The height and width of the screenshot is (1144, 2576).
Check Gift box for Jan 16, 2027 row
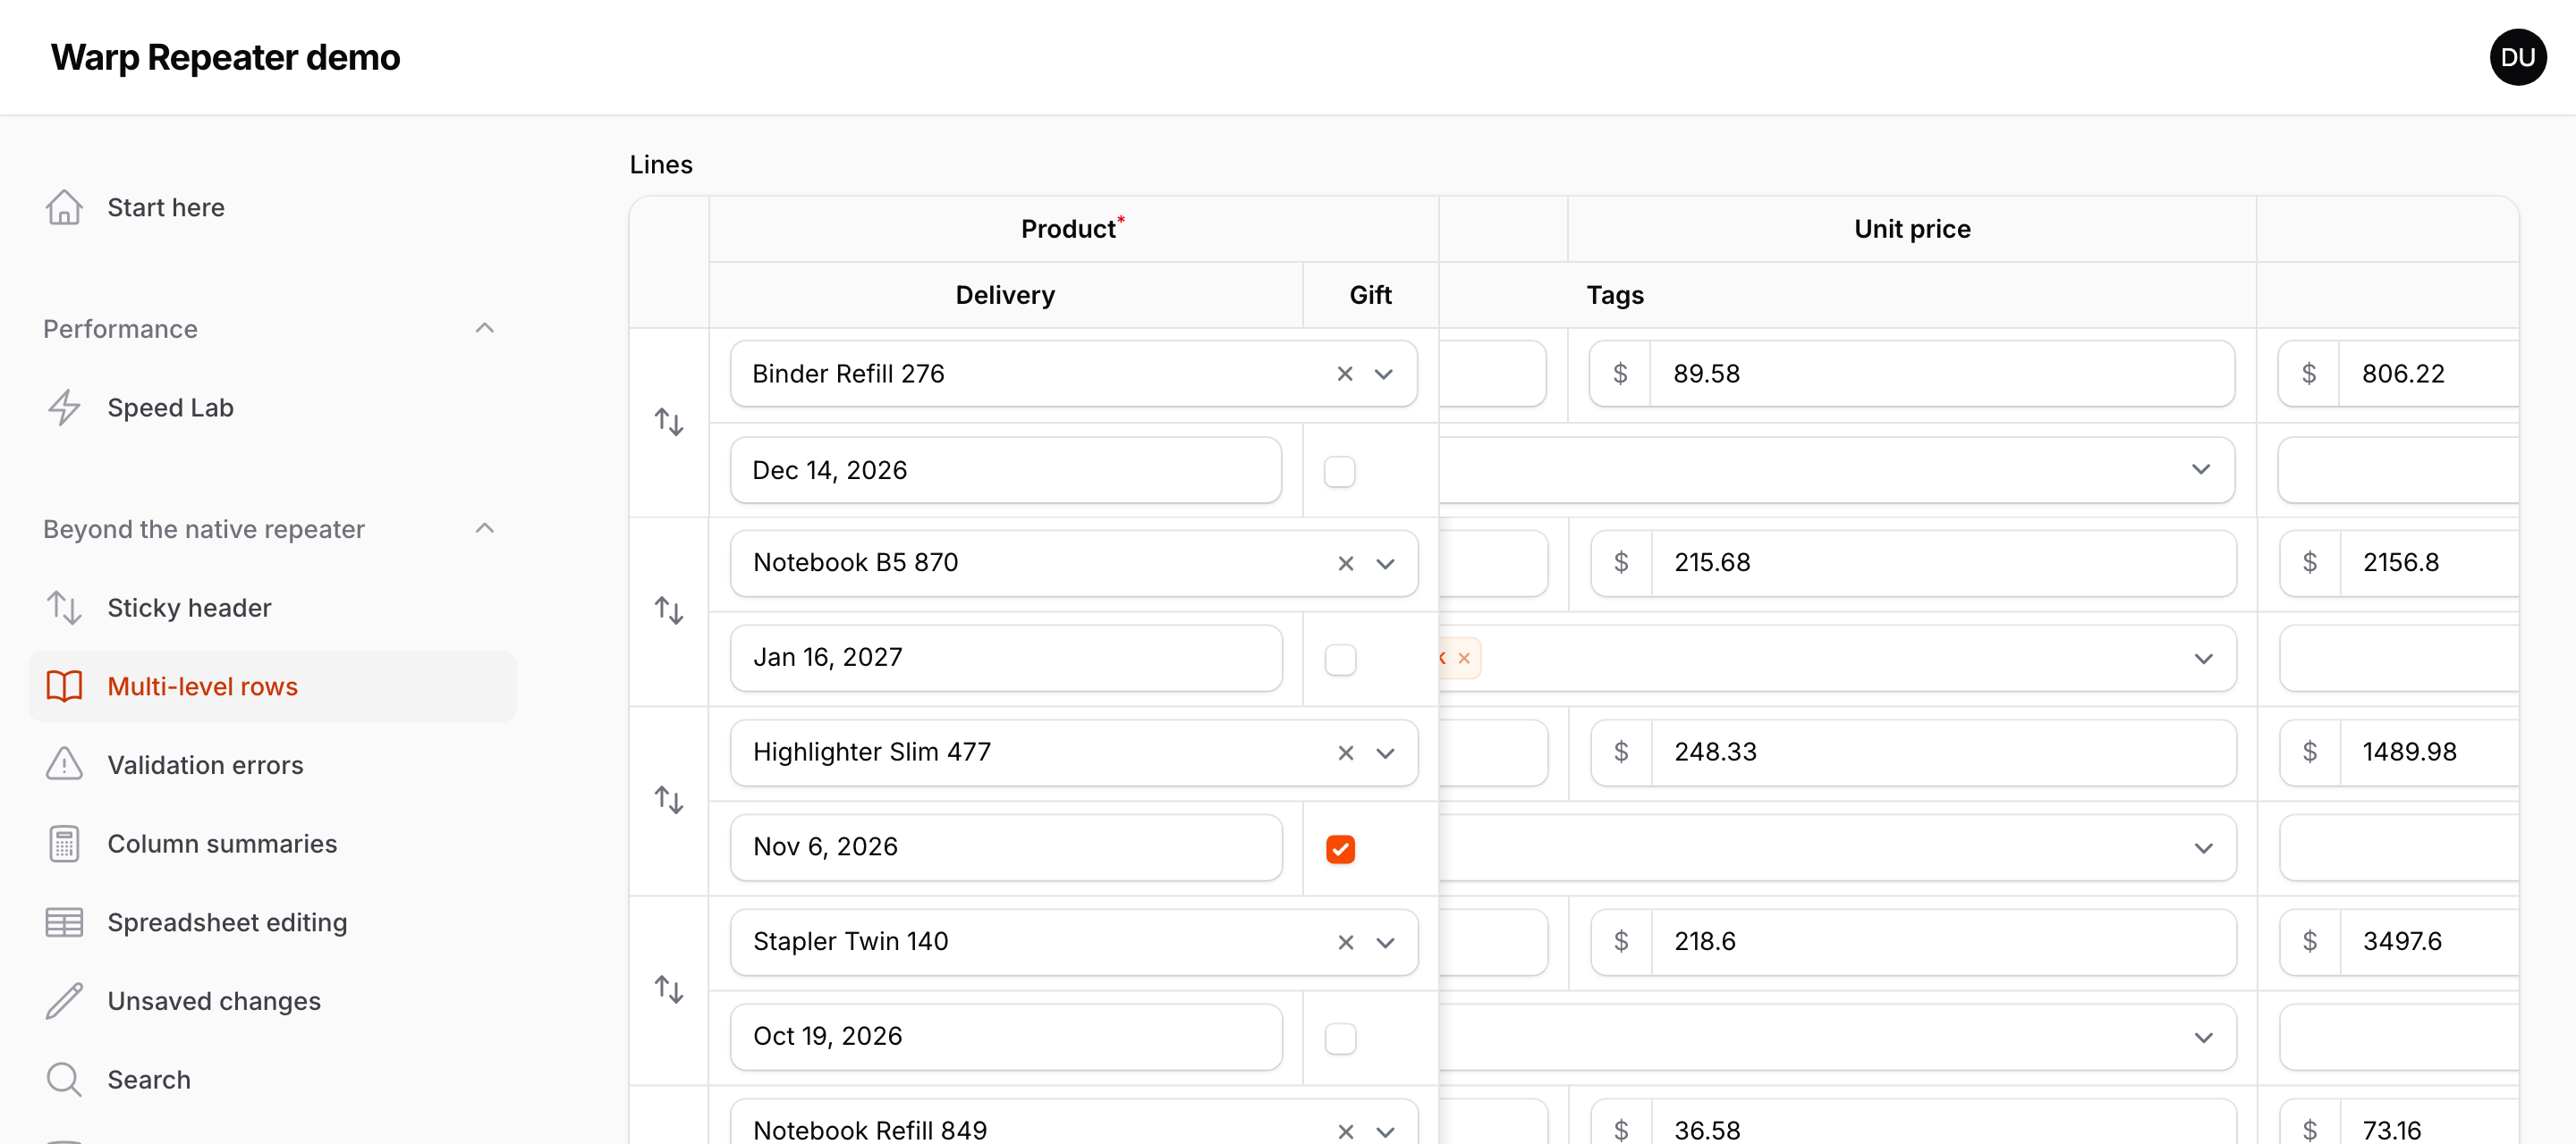(1340, 660)
